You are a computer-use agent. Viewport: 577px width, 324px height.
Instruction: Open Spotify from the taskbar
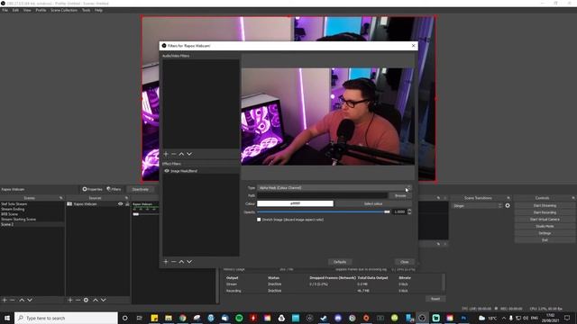pyautogui.click(x=239, y=318)
